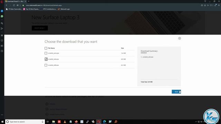
Task: Open the sidebar personal news icon
Action: [2, 46]
